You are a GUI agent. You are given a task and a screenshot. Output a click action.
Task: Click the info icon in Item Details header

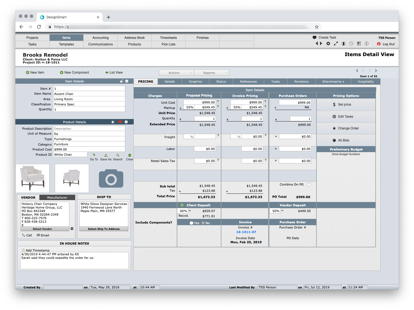(x=127, y=81)
